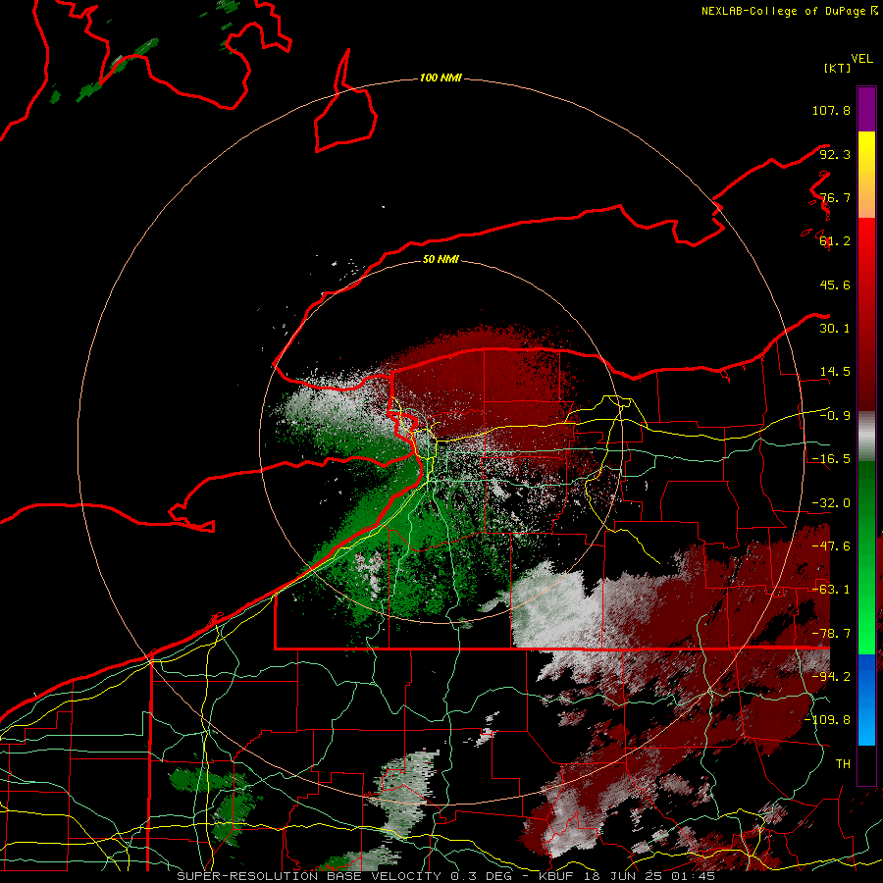Click the -109.8 legend value
The image size is (883, 883).
[x=827, y=720]
